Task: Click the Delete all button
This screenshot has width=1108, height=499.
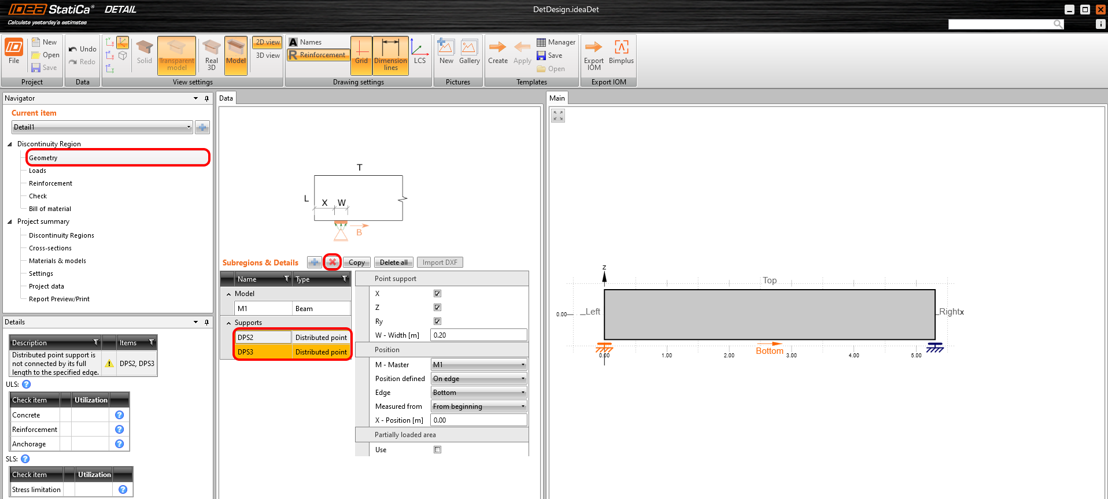Action: pos(393,263)
